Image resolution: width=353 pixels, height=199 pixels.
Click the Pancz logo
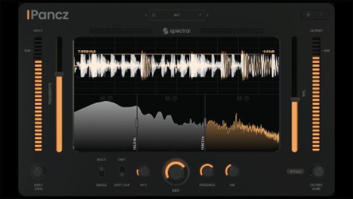point(48,15)
